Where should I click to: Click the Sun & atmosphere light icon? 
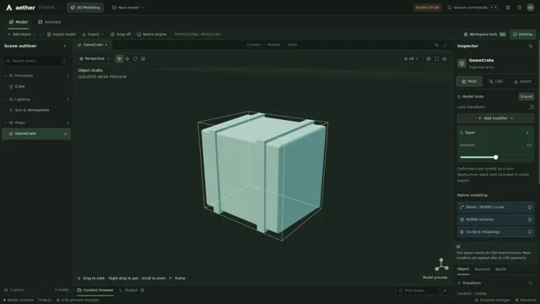point(11,111)
